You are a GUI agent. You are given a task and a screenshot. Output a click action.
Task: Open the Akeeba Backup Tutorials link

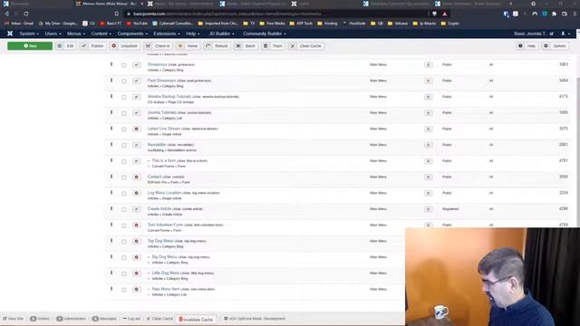[x=169, y=97]
